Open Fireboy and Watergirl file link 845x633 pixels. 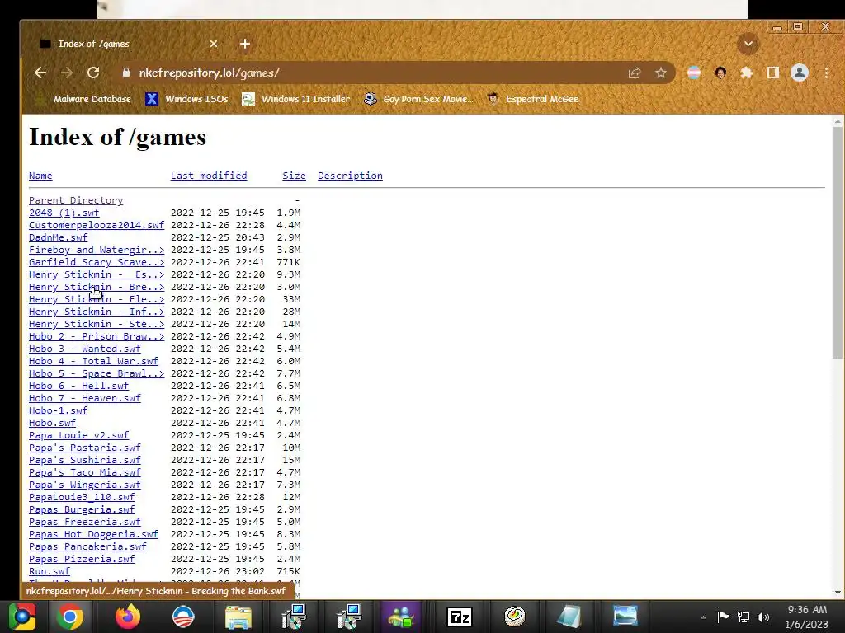[97, 250]
